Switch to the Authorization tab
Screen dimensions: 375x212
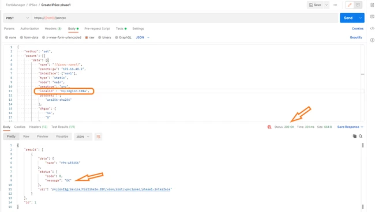coord(29,29)
